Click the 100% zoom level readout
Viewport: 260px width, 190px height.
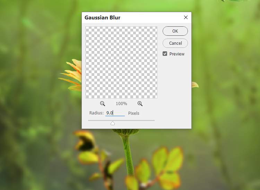pyautogui.click(x=121, y=104)
